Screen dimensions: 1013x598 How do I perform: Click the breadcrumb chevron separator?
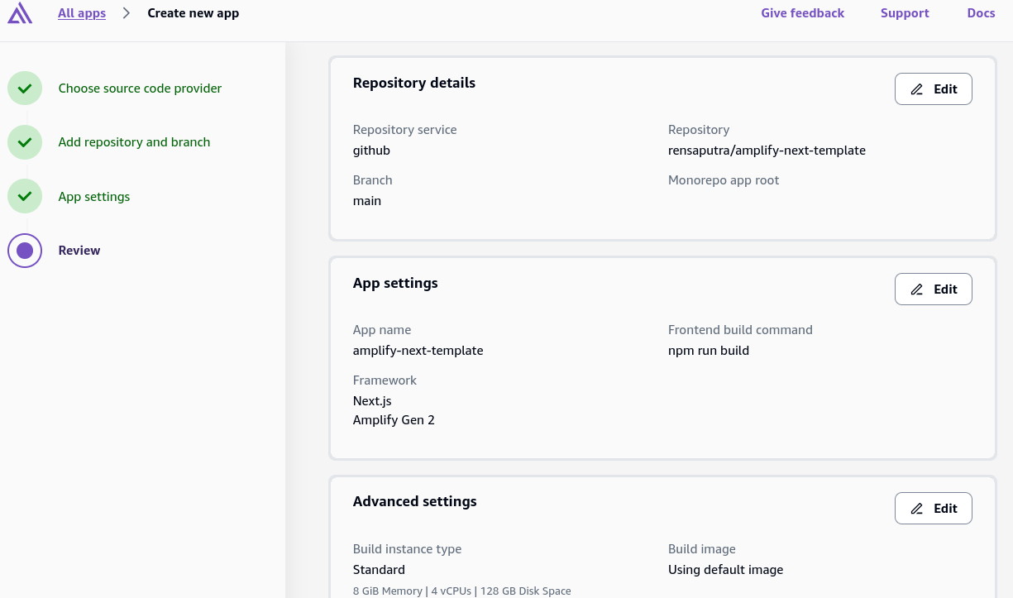(127, 13)
